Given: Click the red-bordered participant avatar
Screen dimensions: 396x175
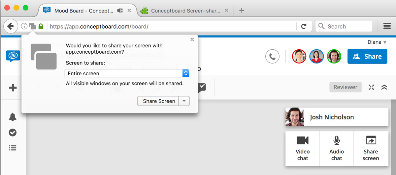Looking at the screenshot, I should (299, 57).
